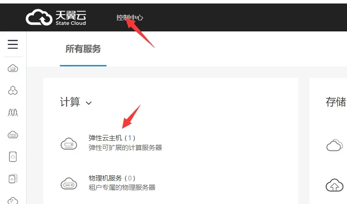Viewport: 347px width, 204px height.
Task: Click the 物理机服务 server icon
Action: click(x=69, y=184)
